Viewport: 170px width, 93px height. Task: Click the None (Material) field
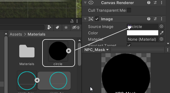click(x=143, y=39)
